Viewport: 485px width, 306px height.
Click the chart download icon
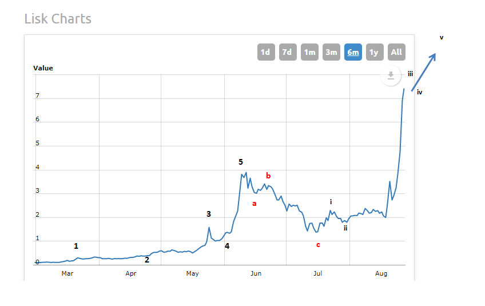coord(391,75)
